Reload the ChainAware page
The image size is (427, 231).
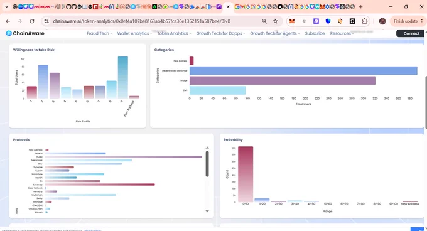32,21
